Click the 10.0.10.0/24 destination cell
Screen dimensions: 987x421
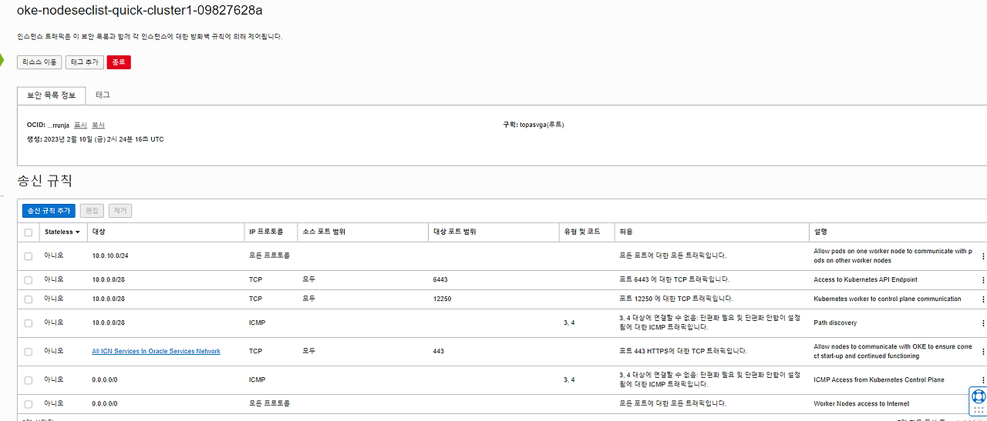pyautogui.click(x=109, y=256)
